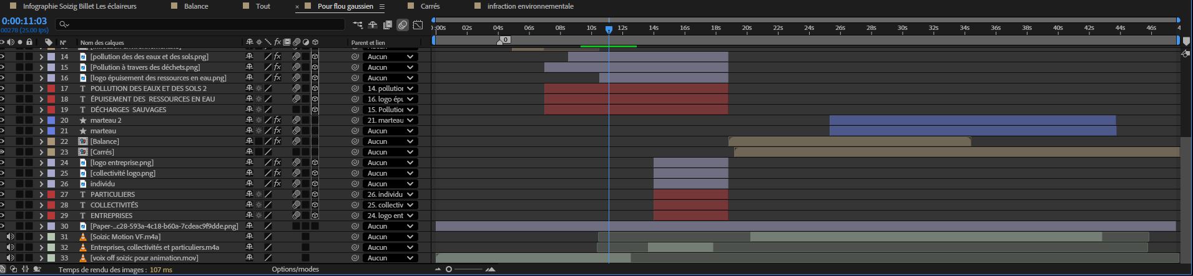Expand layer 14 pollution des eaux properties
Screen dimensions: 1193x276
41,57
